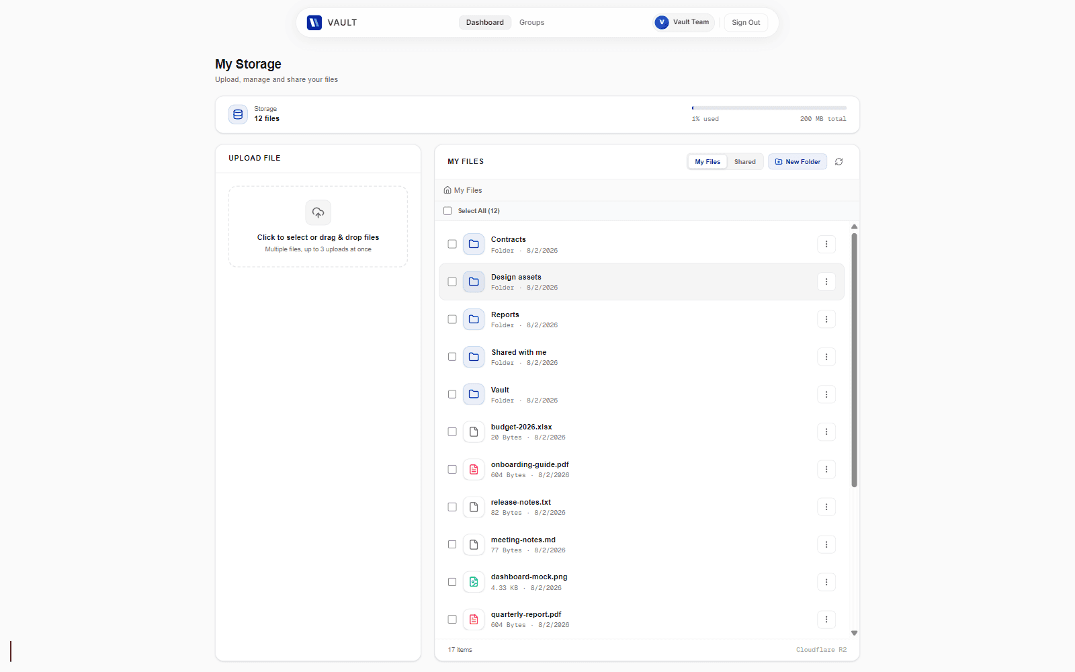Image resolution: width=1075 pixels, height=672 pixels.
Task: Open the dashboard-mock.png file name
Action: [529, 577]
